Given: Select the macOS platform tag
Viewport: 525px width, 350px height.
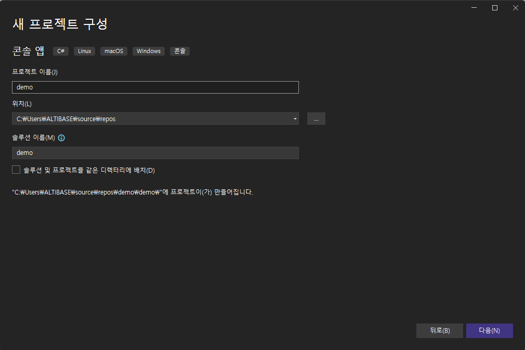Looking at the screenshot, I should click(x=114, y=51).
